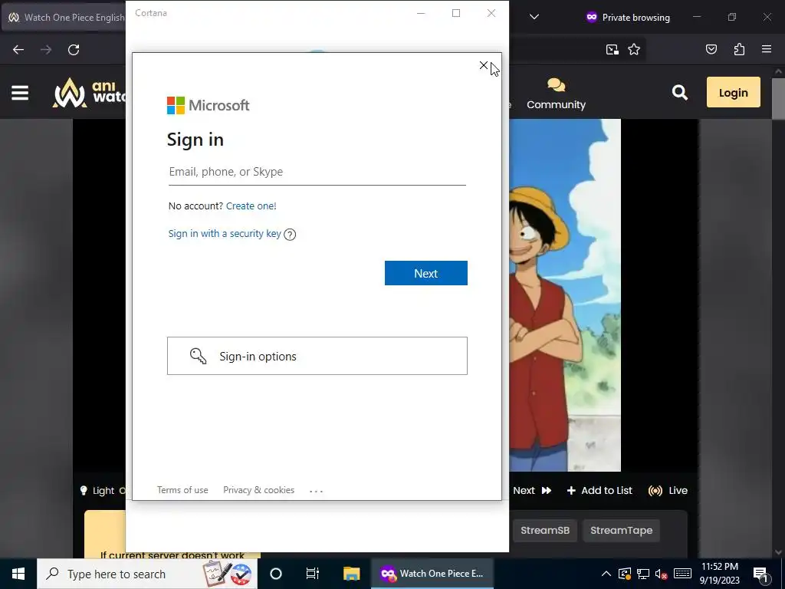This screenshot has width=785, height=589.
Task: Open network status tray icon
Action: pos(643,574)
